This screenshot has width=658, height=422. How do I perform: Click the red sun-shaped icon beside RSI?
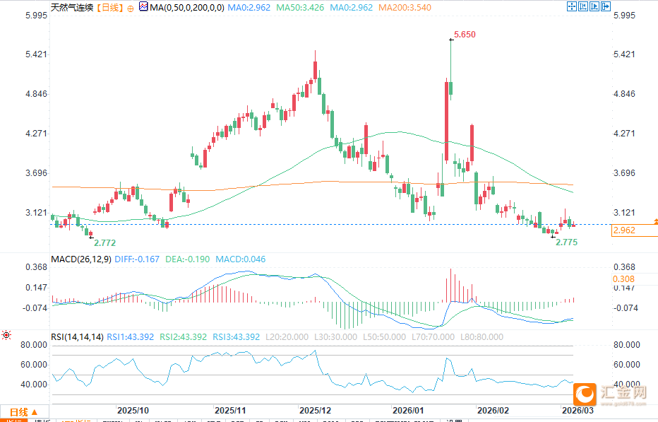tap(6, 335)
